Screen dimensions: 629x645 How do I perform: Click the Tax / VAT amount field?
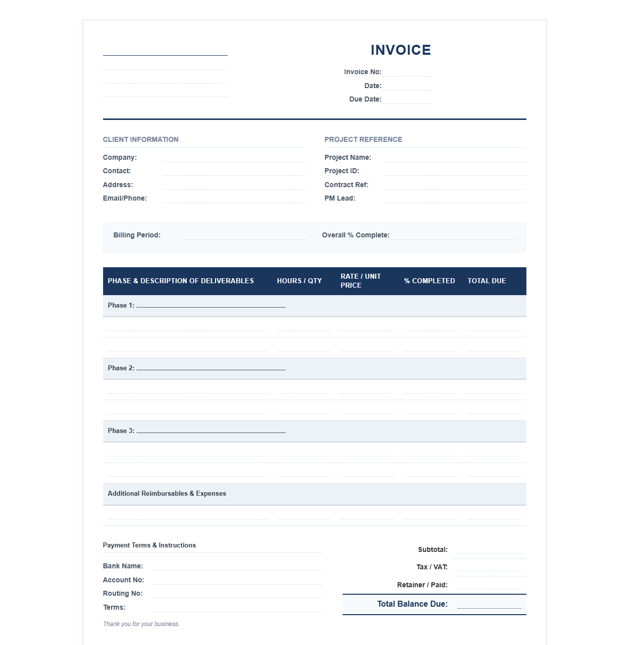pyautogui.click(x=490, y=567)
